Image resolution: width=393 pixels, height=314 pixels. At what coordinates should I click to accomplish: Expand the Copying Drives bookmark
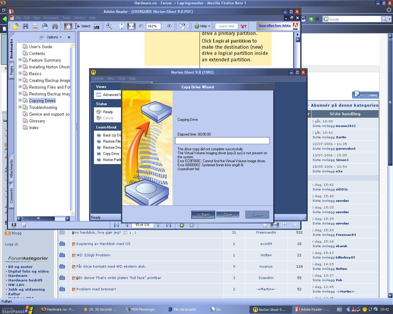(x=20, y=101)
